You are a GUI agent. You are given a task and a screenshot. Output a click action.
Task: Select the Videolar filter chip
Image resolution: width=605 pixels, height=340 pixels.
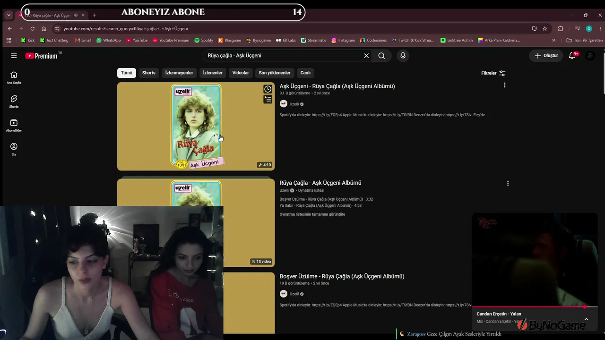pos(241,73)
